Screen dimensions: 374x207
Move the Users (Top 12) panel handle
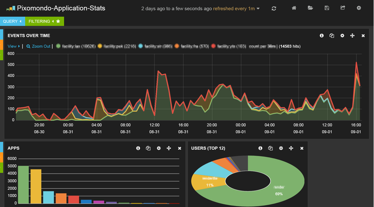click(291, 148)
